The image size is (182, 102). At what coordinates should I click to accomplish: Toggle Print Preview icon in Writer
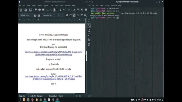point(43,10)
